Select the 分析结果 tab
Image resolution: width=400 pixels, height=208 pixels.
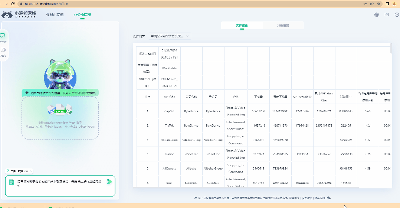283,26
